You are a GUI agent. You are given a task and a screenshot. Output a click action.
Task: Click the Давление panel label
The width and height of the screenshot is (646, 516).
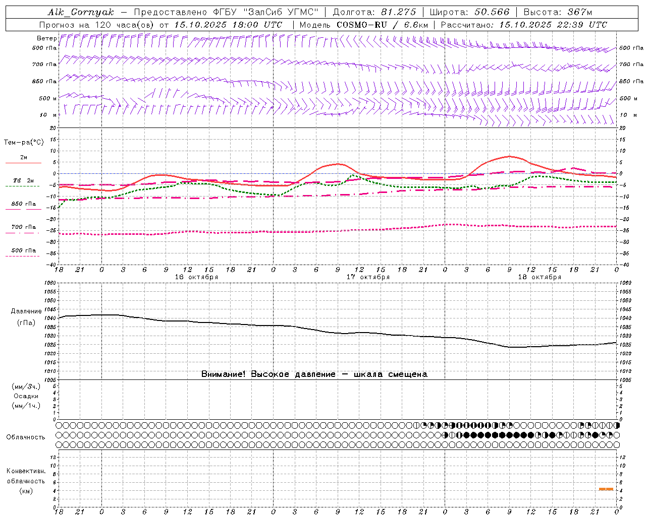pos(26,311)
